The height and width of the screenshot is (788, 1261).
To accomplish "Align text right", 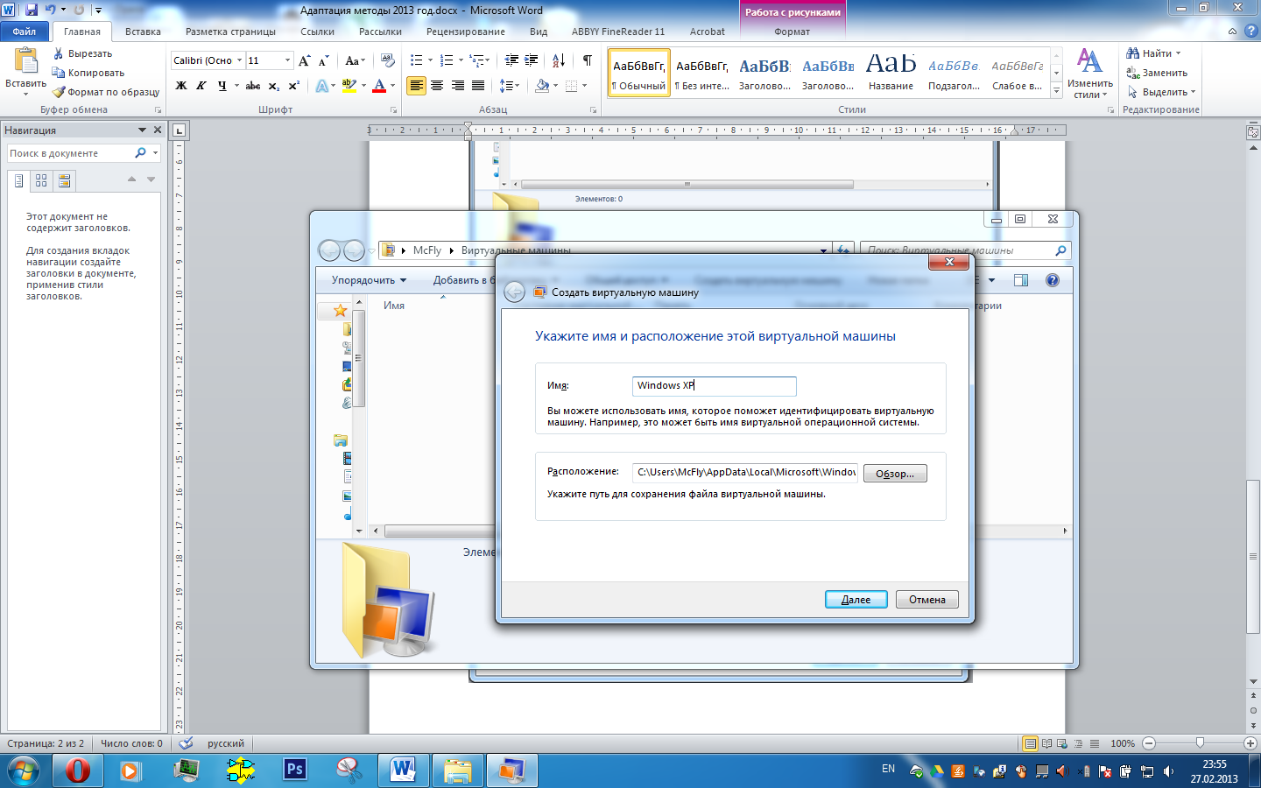I will coord(457,86).
